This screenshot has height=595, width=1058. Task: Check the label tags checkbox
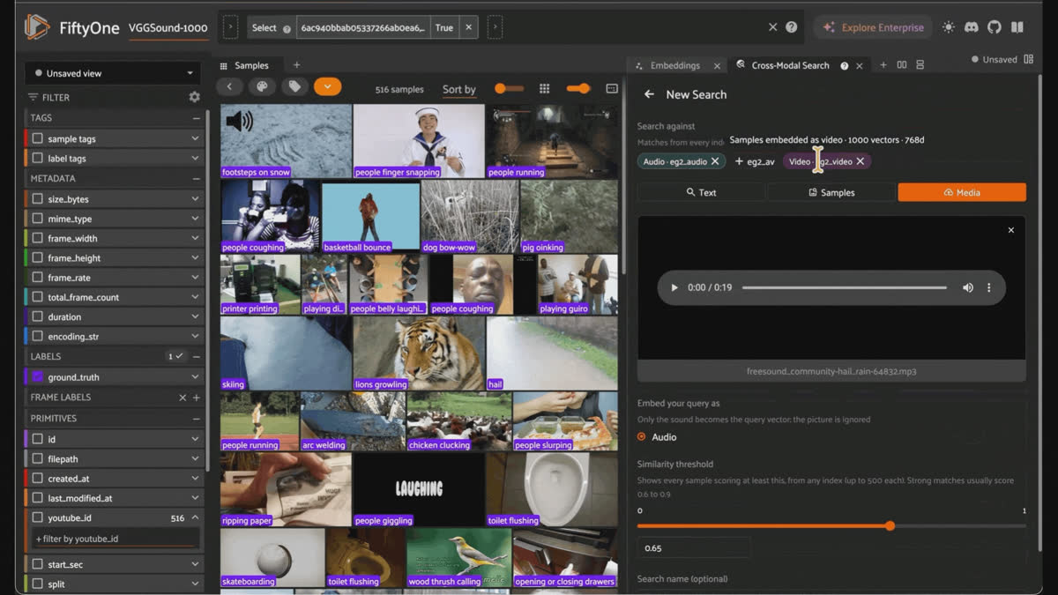pos(38,159)
